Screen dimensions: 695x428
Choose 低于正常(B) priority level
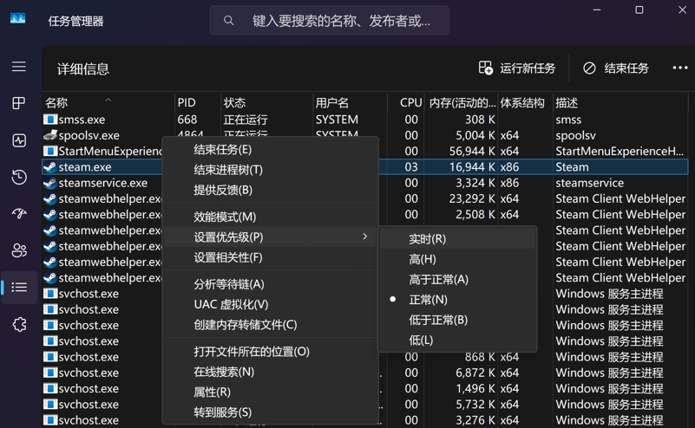click(x=438, y=320)
